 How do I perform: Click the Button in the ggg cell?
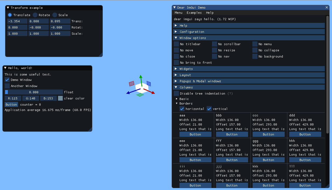tap(269, 160)
